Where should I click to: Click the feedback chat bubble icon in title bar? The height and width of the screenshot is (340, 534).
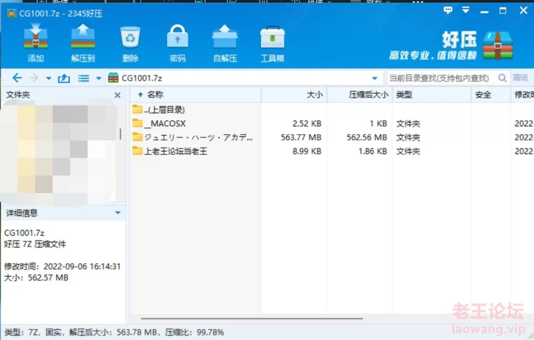click(x=448, y=10)
